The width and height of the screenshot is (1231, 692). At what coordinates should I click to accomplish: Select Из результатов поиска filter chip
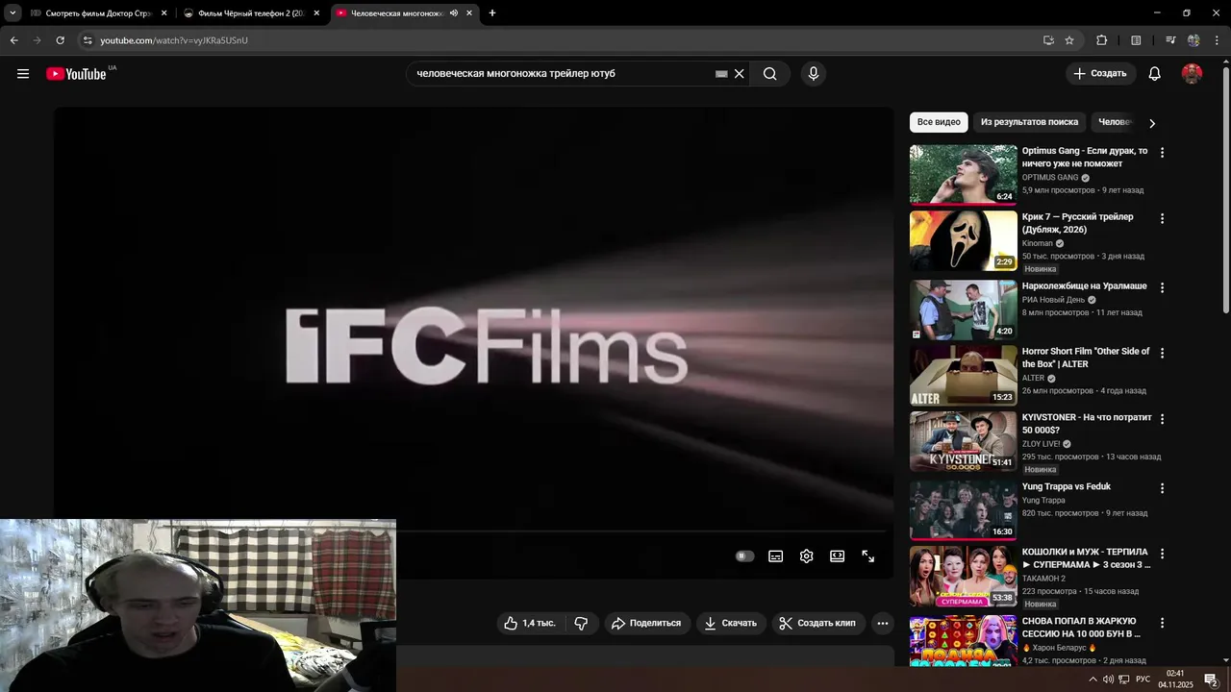tap(1029, 122)
